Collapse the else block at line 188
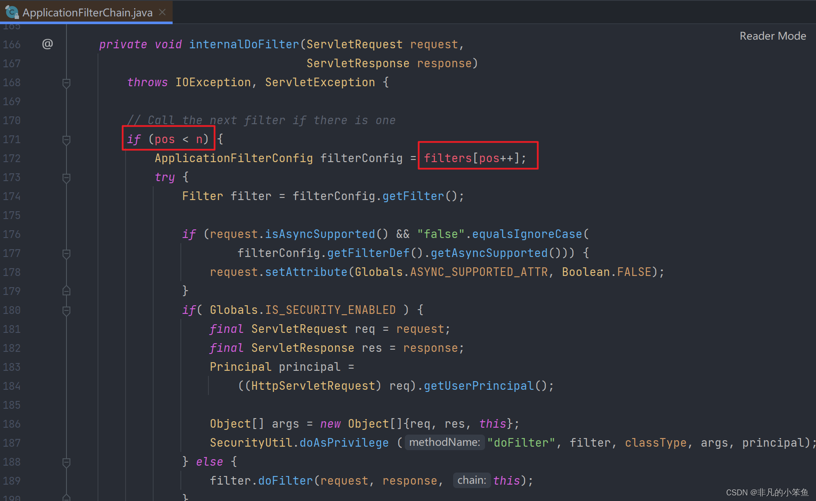Viewport: 816px width, 501px height. pyautogui.click(x=66, y=462)
